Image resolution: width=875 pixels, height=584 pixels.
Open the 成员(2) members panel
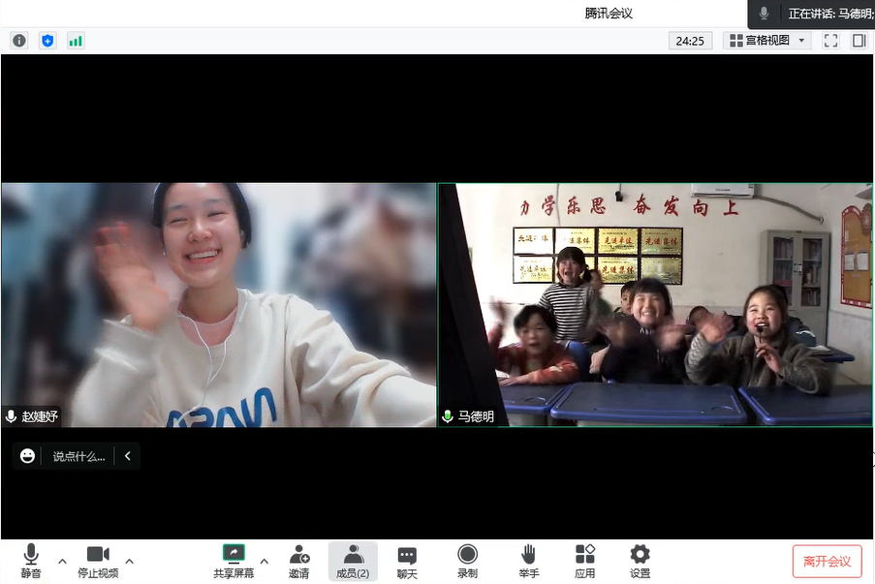(353, 561)
